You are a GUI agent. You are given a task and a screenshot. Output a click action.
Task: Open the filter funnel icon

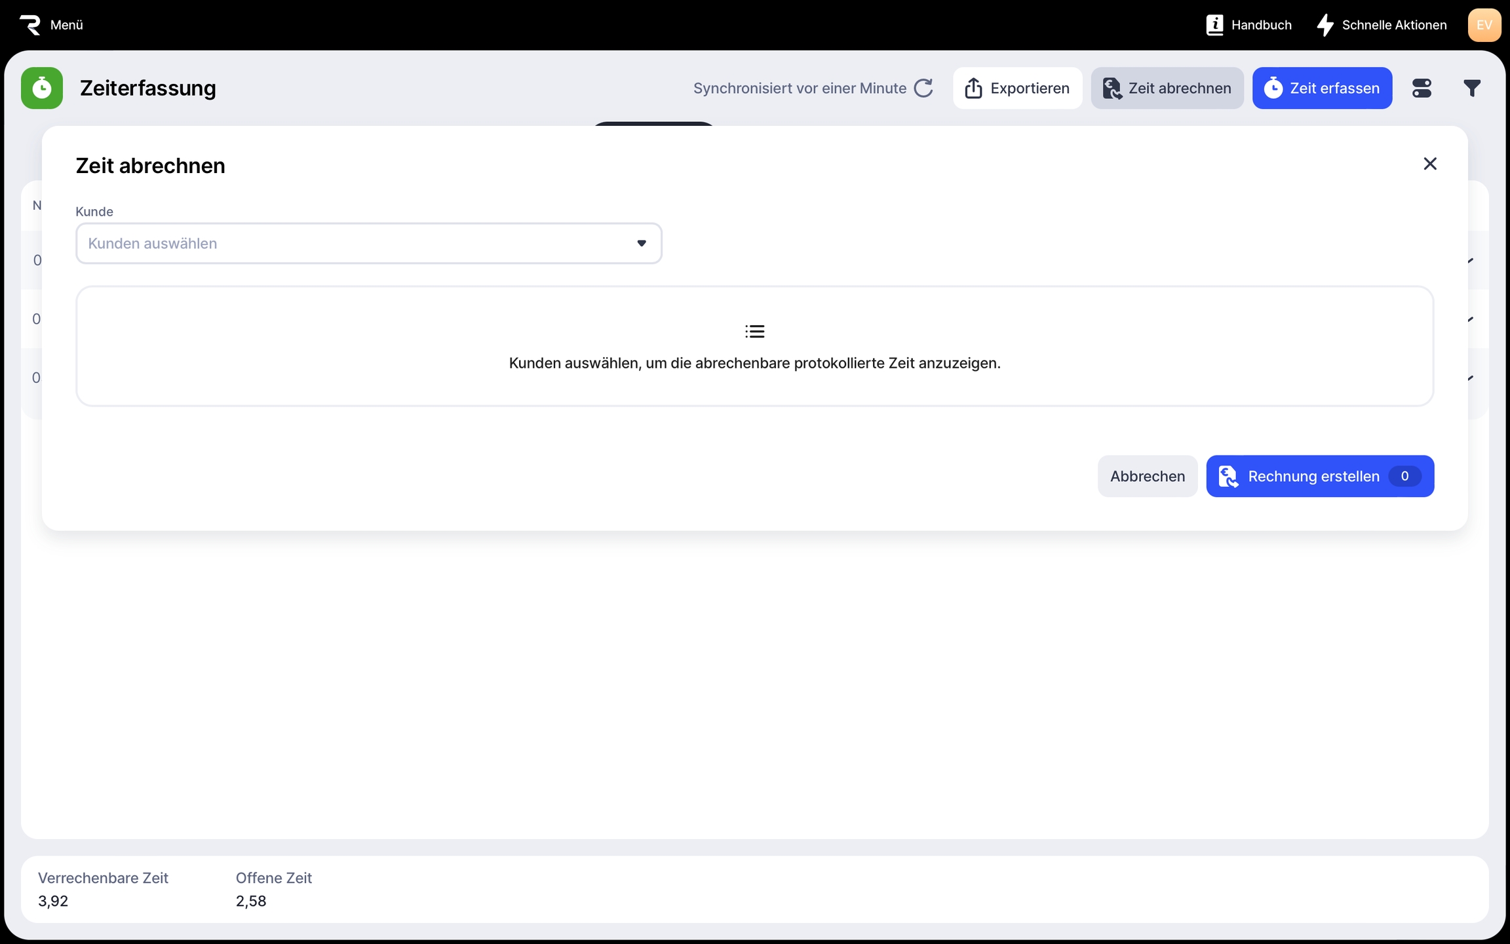1472,88
